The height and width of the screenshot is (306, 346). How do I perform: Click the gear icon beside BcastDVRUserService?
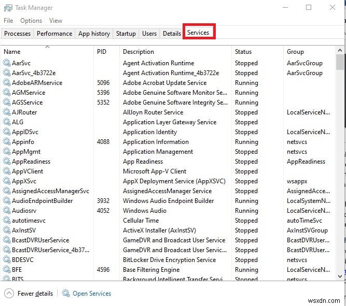pos(7,240)
